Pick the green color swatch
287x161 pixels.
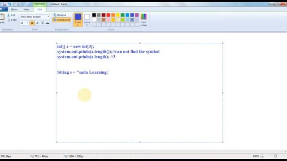coord(122,15)
